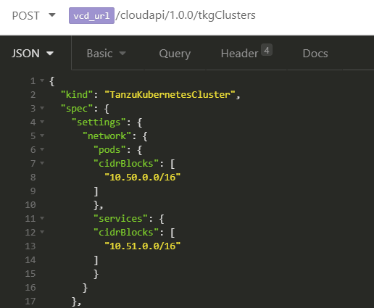Click the "services" key text
Image resolution: width=374 pixels, height=308 pixels.
(120, 219)
